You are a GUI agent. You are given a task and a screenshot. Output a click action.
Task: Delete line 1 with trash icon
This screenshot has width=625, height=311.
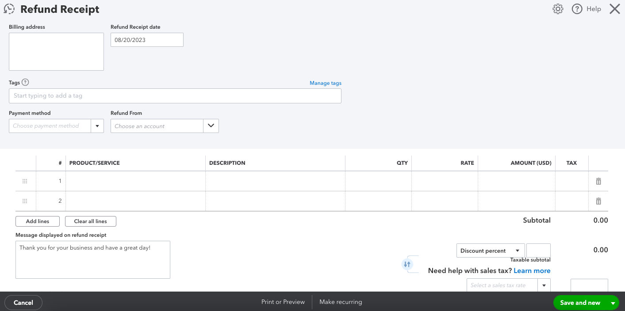click(598, 181)
